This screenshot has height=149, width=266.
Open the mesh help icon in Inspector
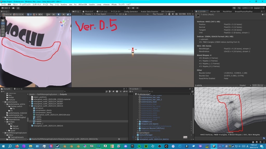(263, 14)
